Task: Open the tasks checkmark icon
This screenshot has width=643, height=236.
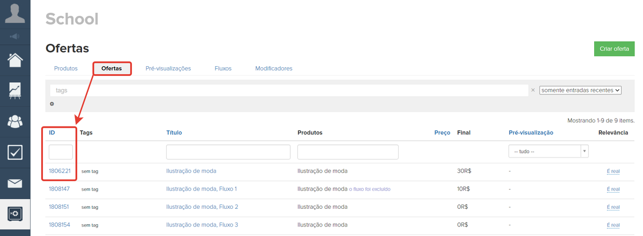Action: (x=15, y=152)
